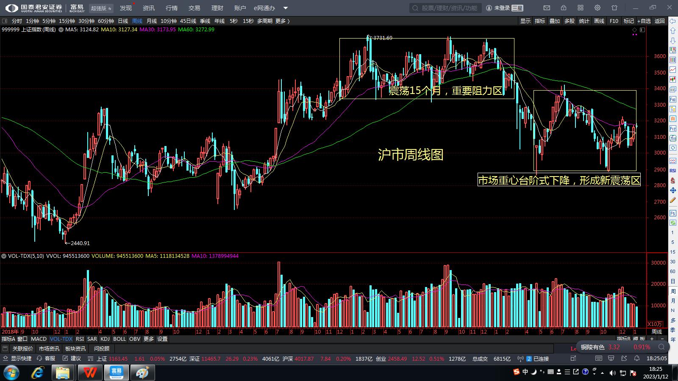Open settings gear in title bar
Image resolution: width=678 pixels, height=381 pixels.
pyautogui.click(x=597, y=8)
